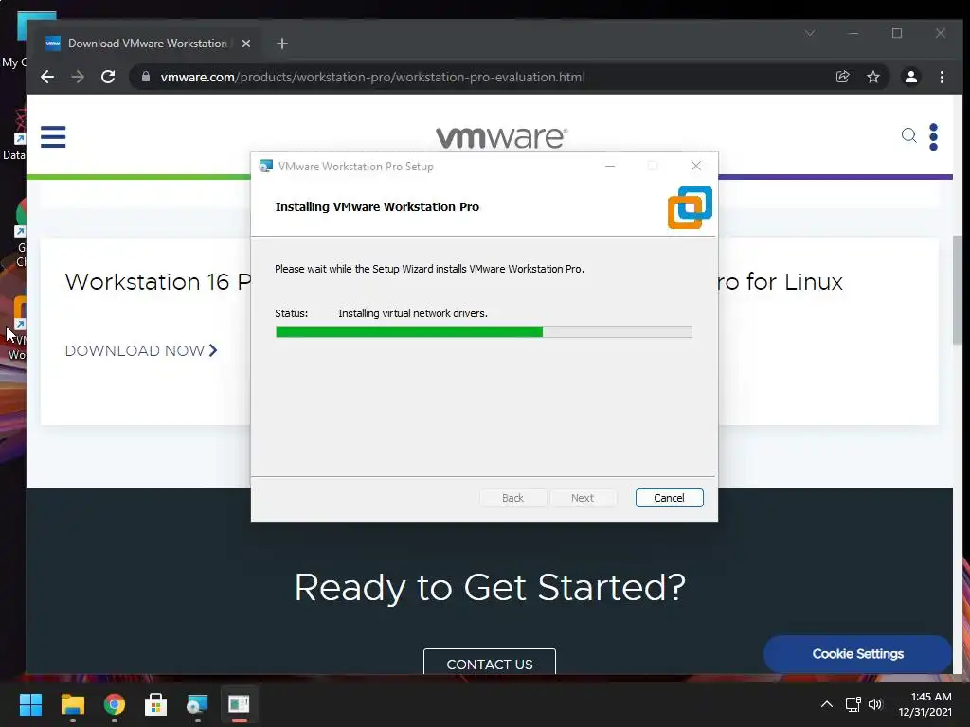Click the padlock site info icon
The width and height of the screenshot is (970, 727).
[146, 77]
